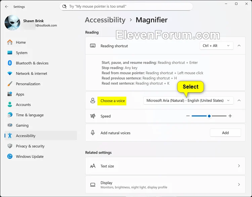Click the Windows Update sync icon
This screenshot has height=197, width=252.
10,156
